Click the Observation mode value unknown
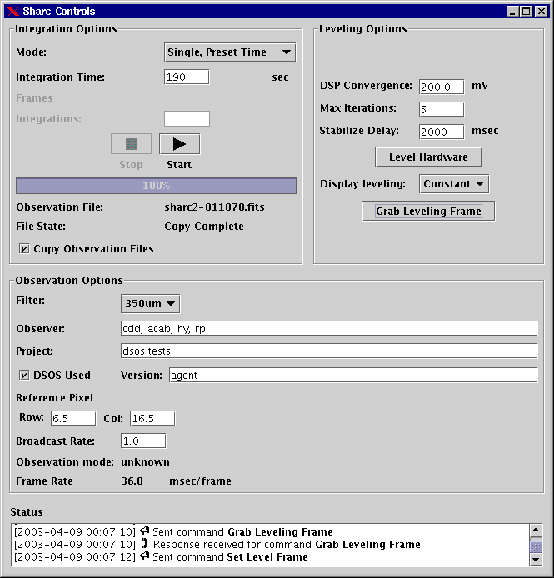 pyautogui.click(x=145, y=462)
